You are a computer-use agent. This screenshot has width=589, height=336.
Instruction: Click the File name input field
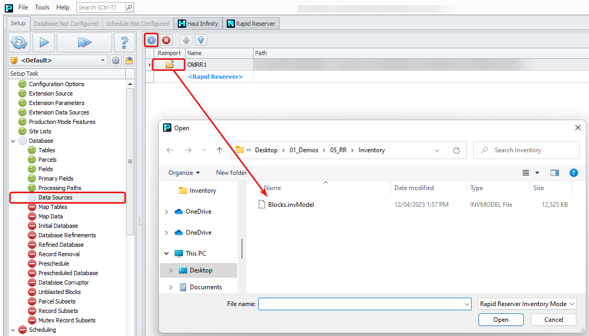pyautogui.click(x=361, y=304)
